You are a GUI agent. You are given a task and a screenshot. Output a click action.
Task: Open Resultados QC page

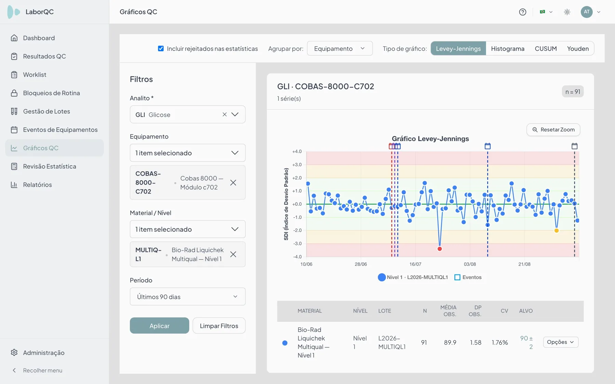(55, 56)
